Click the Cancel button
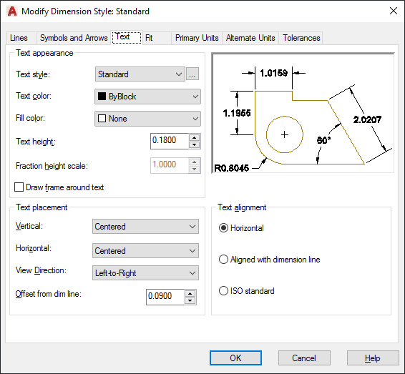The height and width of the screenshot is (374, 405). click(304, 358)
